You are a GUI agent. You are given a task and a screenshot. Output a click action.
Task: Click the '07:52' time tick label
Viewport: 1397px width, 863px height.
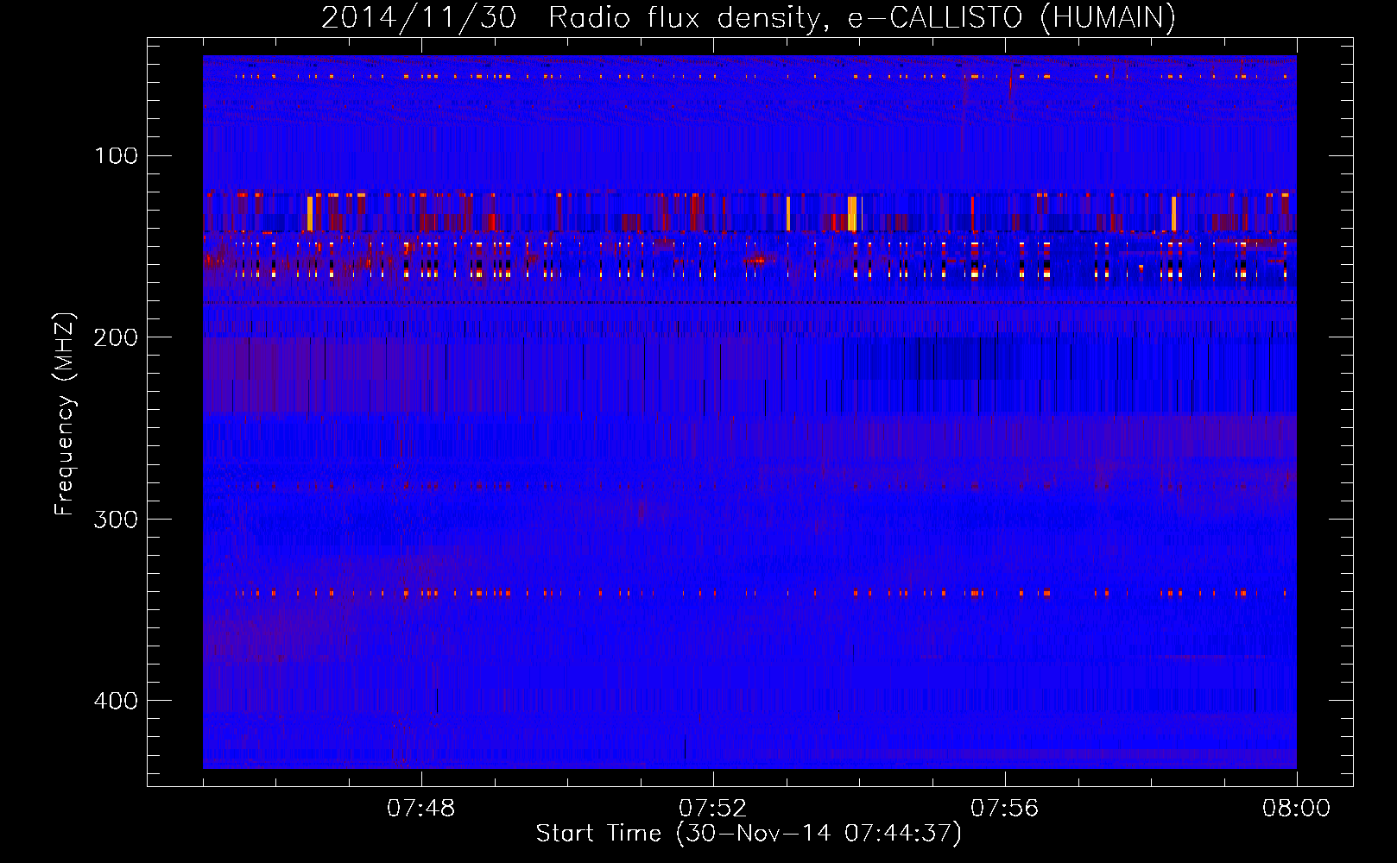click(713, 809)
